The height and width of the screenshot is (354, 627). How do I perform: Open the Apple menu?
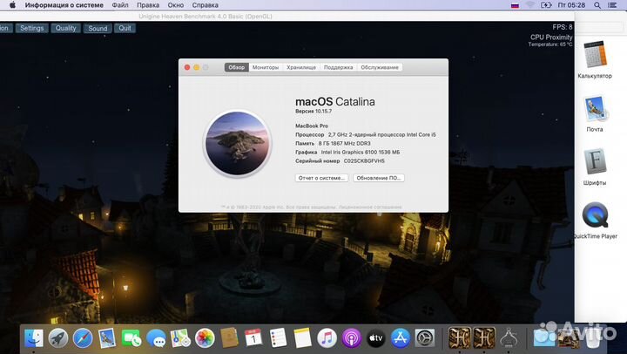click(12, 5)
